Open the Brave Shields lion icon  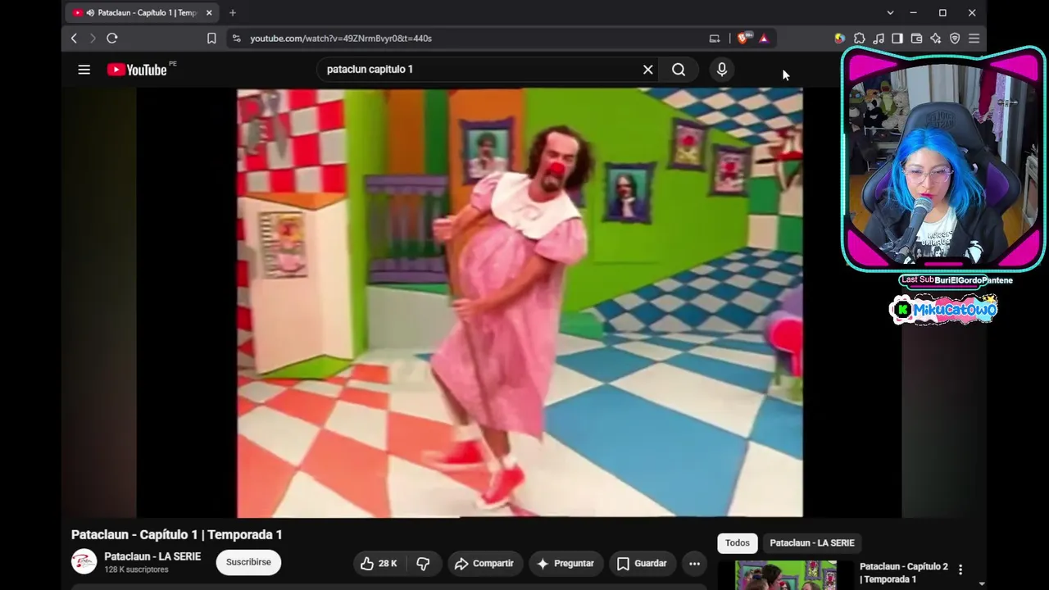coord(743,38)
